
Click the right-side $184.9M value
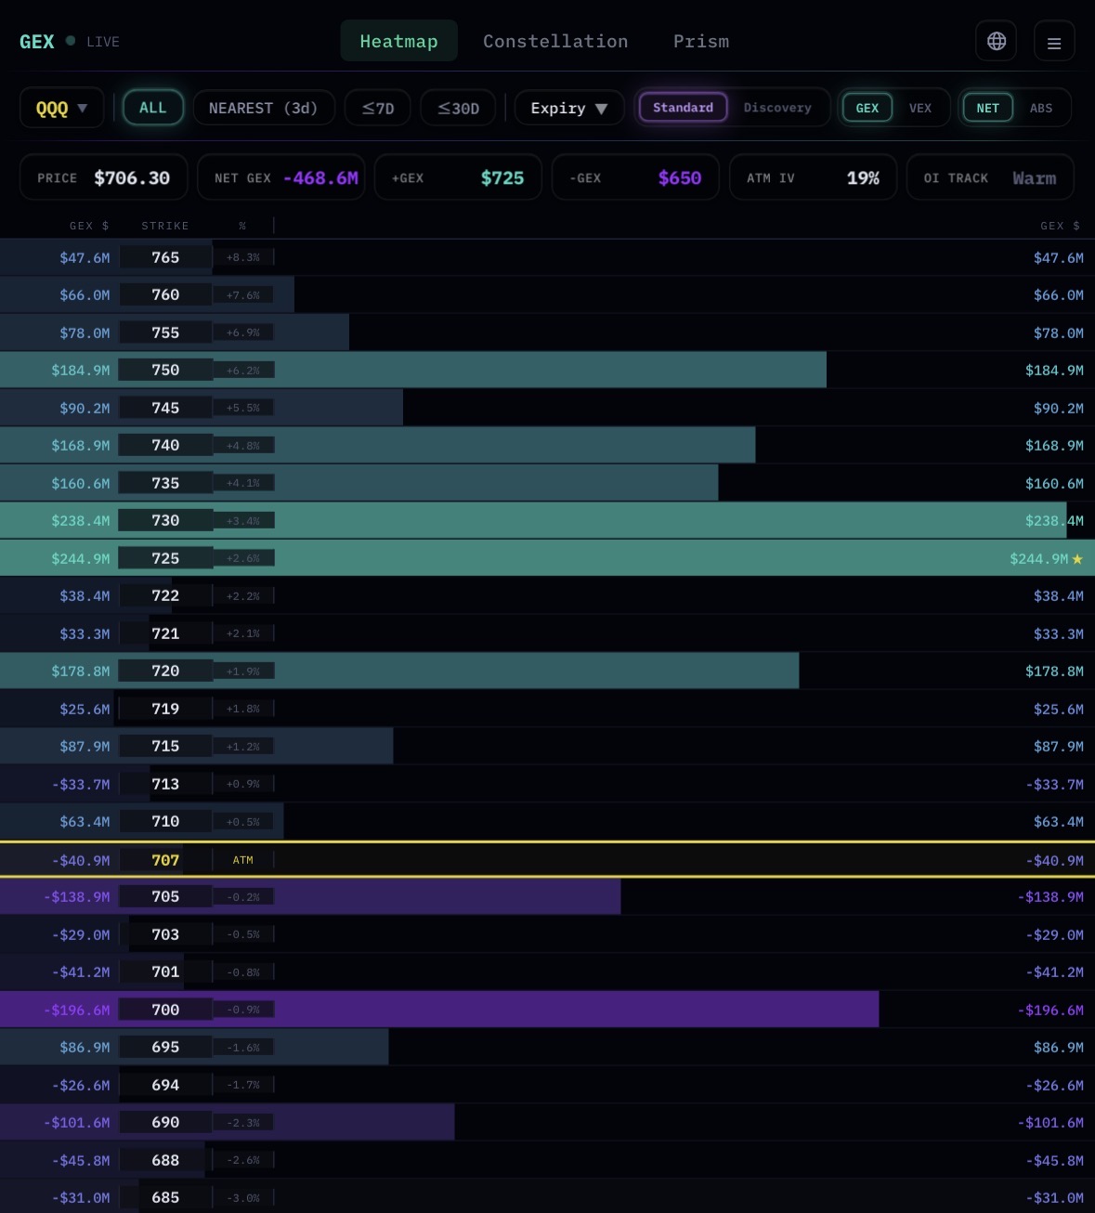[1054, 370]
